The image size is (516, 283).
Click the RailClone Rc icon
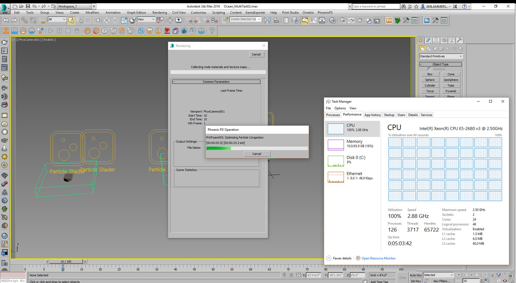[x=427, y=20]
